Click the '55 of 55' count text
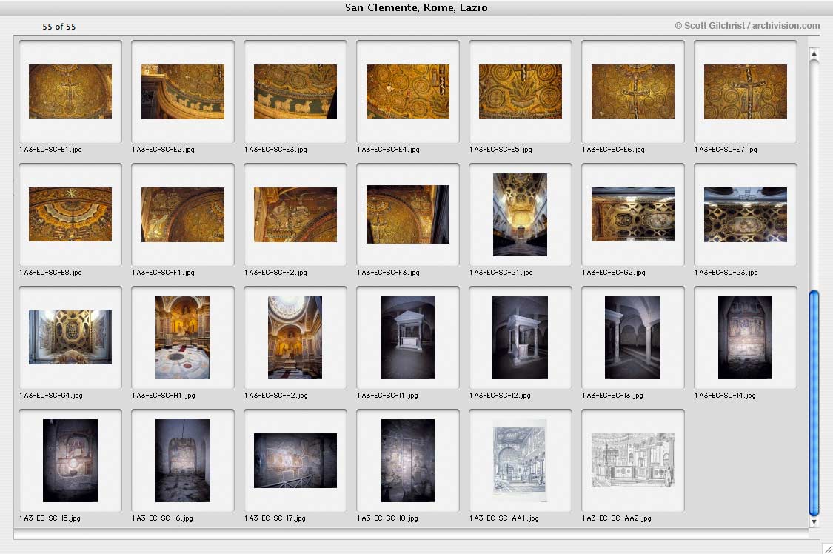Image resolution: width=833 pixels, height=554 pixels. point(59,27)
